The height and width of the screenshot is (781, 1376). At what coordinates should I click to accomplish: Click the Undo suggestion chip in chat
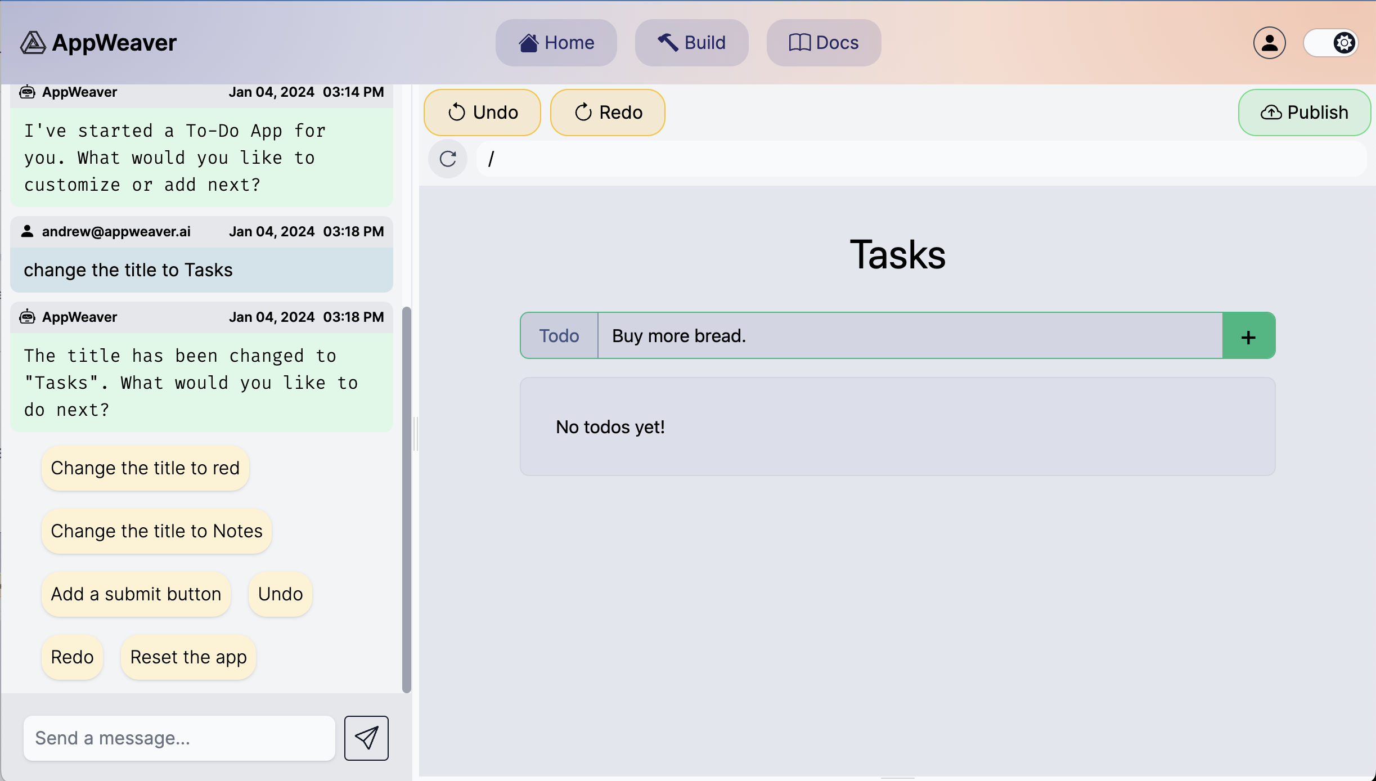[280, 594]
